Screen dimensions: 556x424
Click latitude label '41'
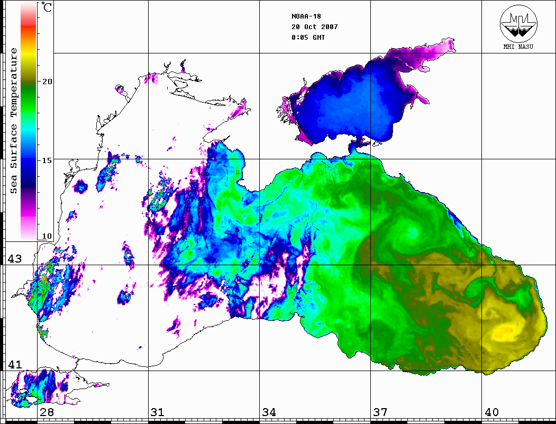tap(15, 364)
